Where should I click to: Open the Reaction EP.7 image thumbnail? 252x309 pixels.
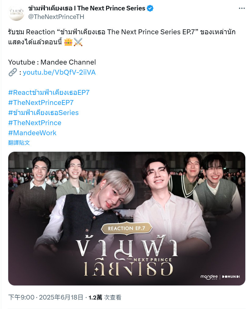coord(127,218)
